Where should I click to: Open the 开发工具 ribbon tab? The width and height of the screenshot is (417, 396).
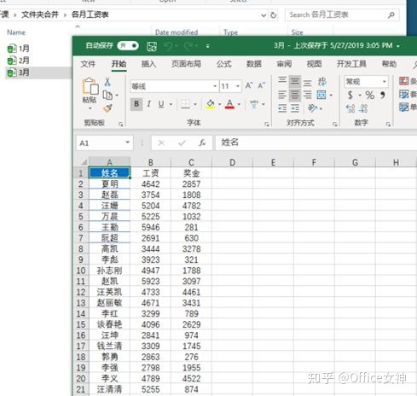(x=351, y=64)
